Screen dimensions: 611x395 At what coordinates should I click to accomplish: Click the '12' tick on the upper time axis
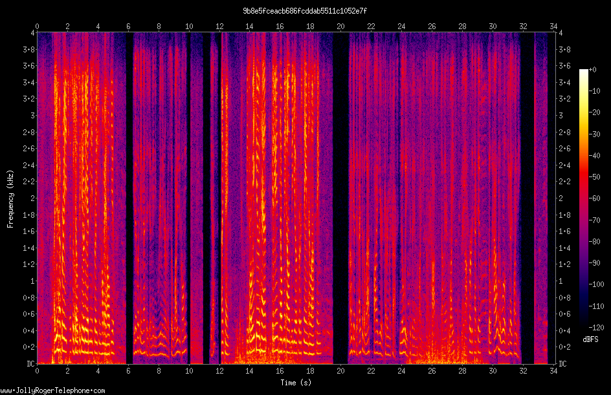click(x=219, y=27)
